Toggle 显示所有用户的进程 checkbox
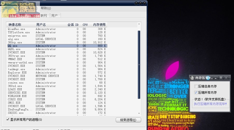Image resolution: width=234 pixels, height=130 pixels. click(x=8, y=119)
